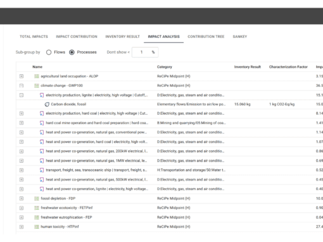Click the Name column header

pyautogui.click(x=37, y=67)
